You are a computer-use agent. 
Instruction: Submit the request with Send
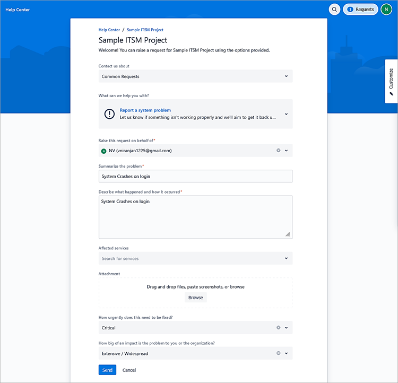coord(107,370)
